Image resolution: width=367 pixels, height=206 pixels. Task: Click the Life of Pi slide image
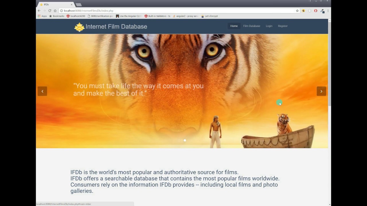pyautogui.click(x=182, y=91)
